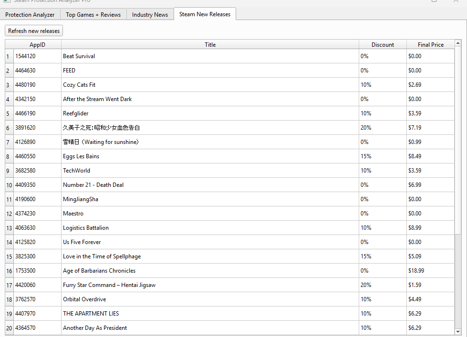Select the Cozy Cats Fit title cell
The width and height of the screenshot is (467, 337).
tap(79, 85)
